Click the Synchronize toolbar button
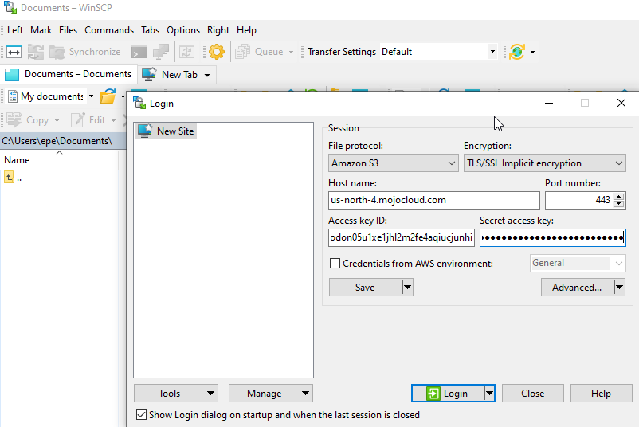639x427 pixels. click(x=84, y=52)
